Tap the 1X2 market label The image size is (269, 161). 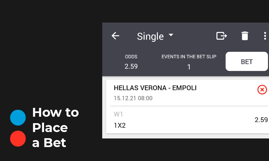pyautogui.click(x=120, y=125)
